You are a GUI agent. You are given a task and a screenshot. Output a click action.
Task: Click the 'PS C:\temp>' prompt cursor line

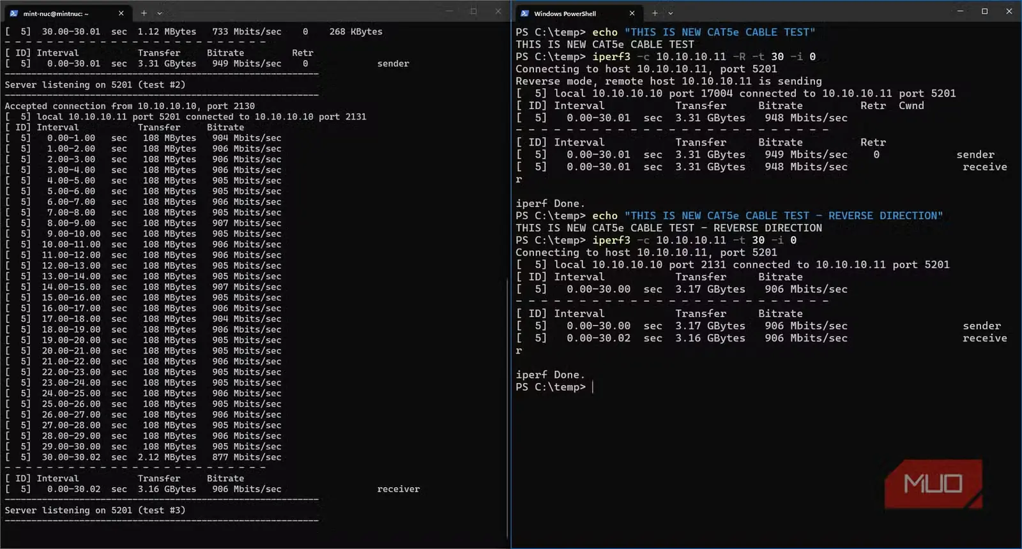pos(554,387)
